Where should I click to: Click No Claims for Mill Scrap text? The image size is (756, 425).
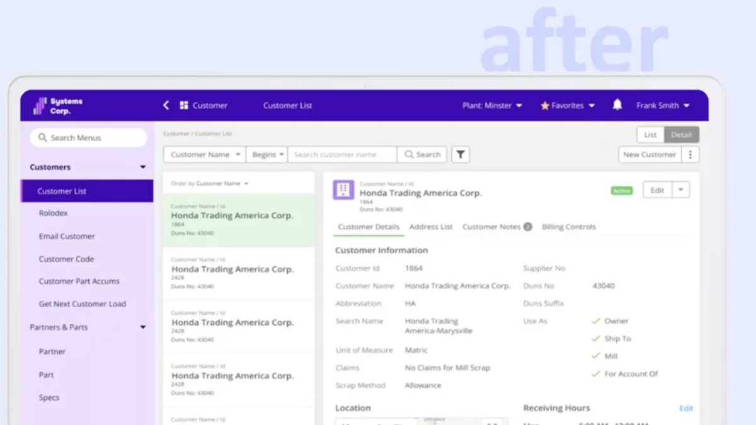pos(447,368)
